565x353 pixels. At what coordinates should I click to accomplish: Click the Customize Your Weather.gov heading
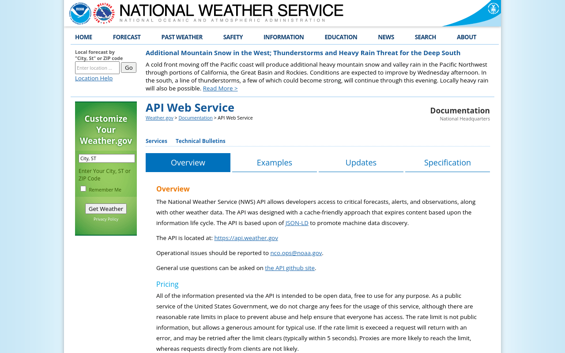[106, 130]
